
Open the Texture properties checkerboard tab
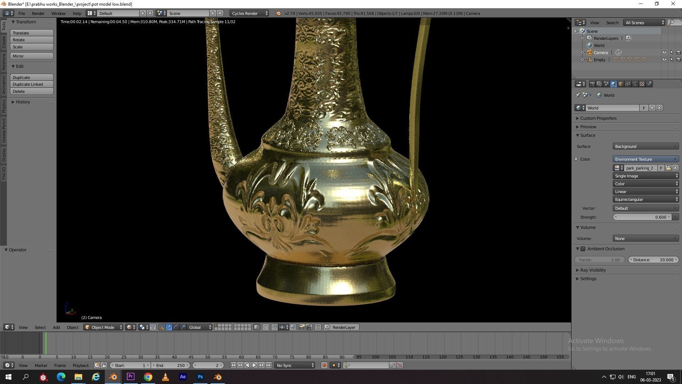coord(642,84)
